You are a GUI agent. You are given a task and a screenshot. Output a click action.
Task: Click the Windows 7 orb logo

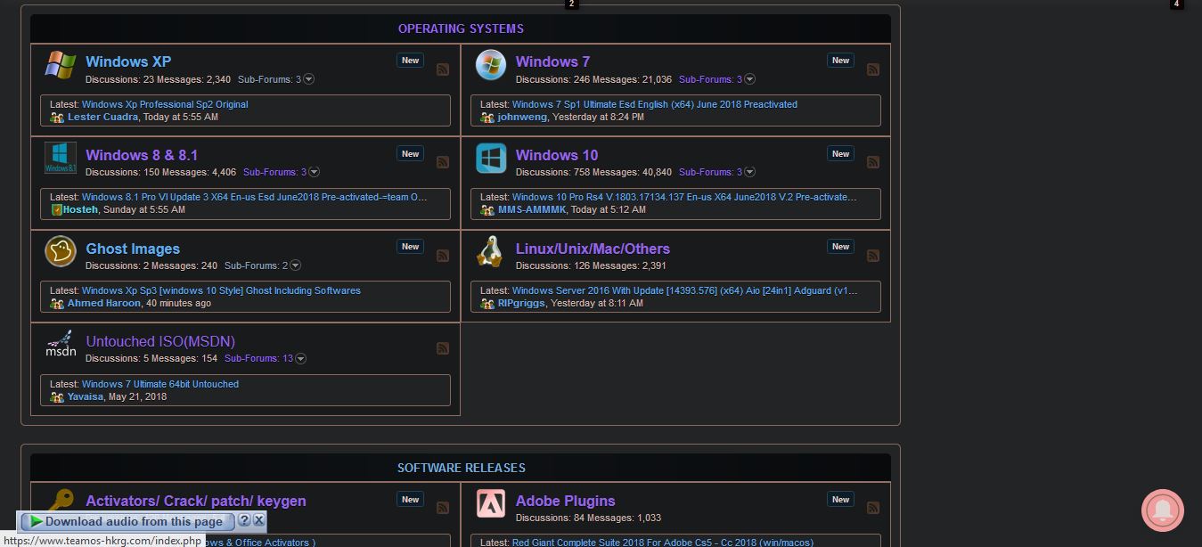pos(491,65)
